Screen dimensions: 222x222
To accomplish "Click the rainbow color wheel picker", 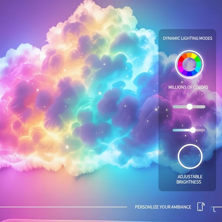I will [189, 64].
